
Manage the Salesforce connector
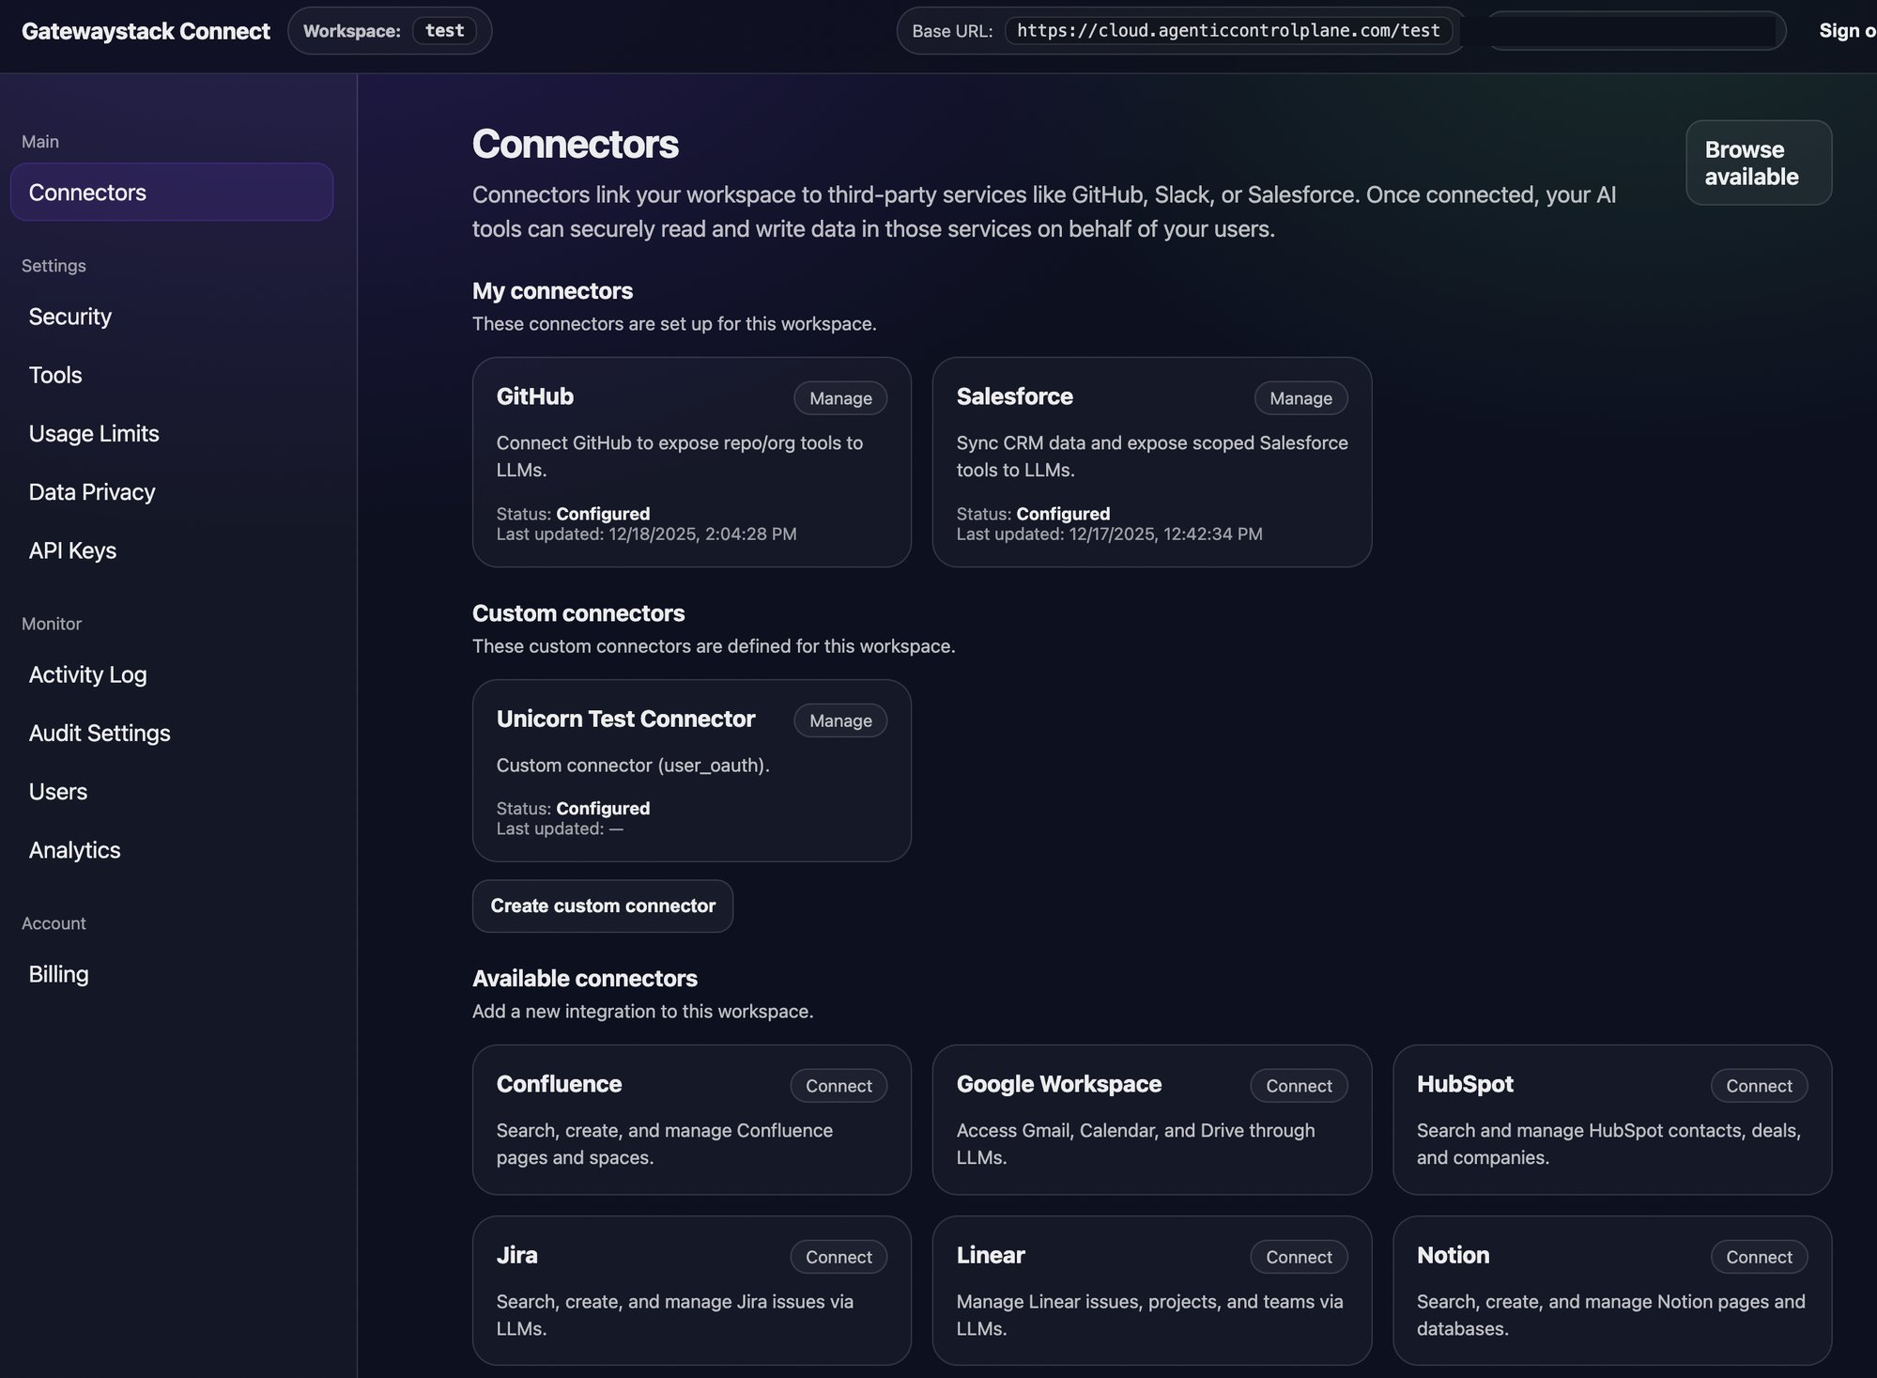[x=1300, y=398]
